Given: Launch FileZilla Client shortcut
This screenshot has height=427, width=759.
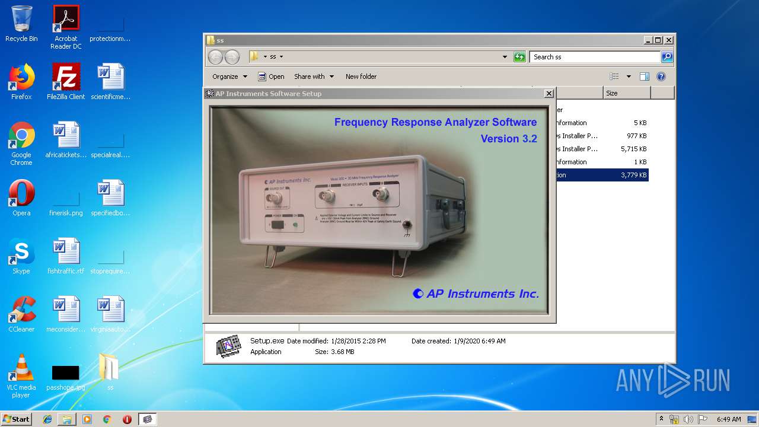Looking at the screenshot, I should tap(66, 82).
